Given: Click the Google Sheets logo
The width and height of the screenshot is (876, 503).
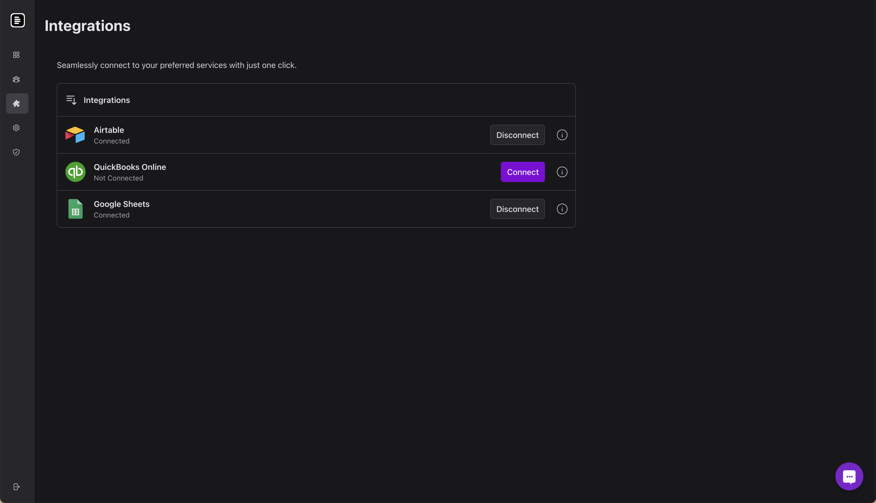Looking at the screenshot, I should (75, 209).
